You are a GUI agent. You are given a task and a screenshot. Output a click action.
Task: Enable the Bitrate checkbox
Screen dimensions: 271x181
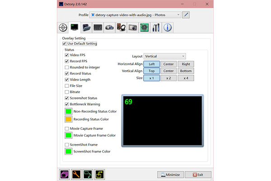click(x=67, y=92)
